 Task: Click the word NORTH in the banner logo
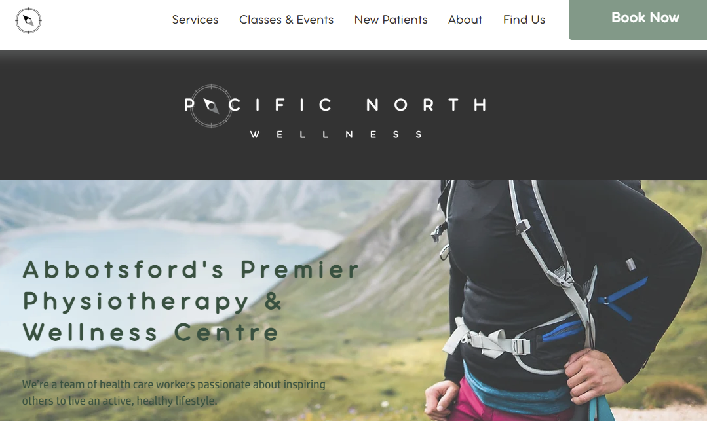pyautogui.click(x=427, y=105)
